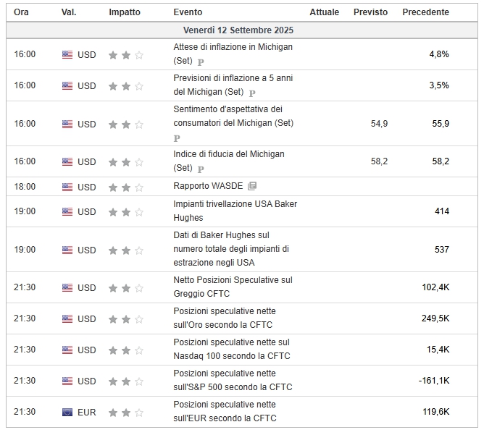Click the impact stars for the EUR CFTC event

[125, 413]
